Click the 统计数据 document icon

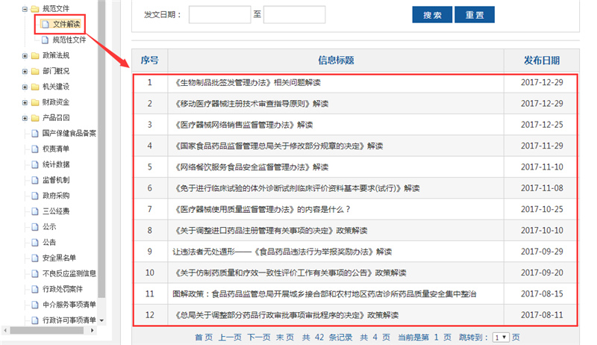click(35, 164)
